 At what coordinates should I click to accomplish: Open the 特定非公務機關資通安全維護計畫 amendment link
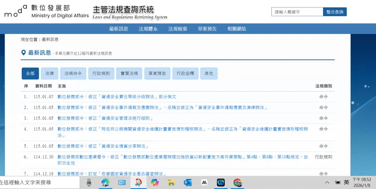pyautogui.click(x=182, y=132)
